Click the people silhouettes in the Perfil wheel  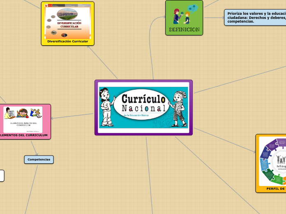click(x=281, y=160)
